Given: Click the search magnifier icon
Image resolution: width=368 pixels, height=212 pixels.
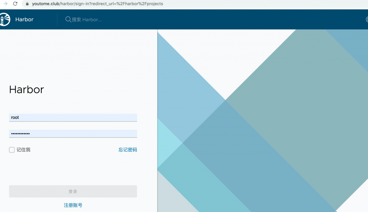Looking at the screenshot, I should coord(68,19).
